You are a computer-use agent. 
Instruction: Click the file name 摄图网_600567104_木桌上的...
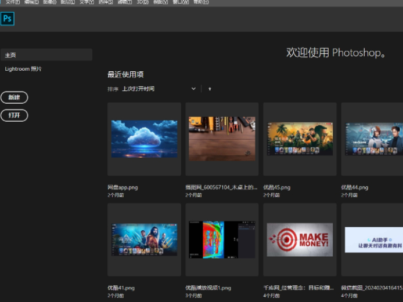[221, 187]
